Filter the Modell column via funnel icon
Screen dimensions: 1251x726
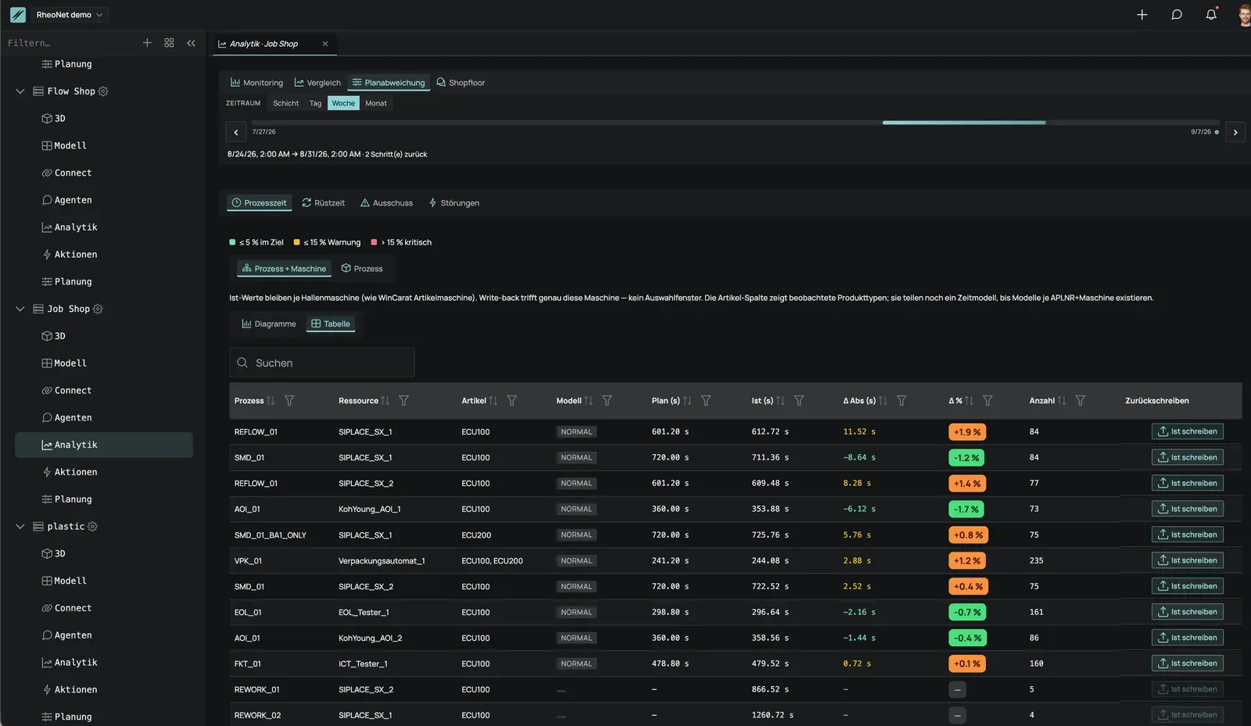(608, 401)
